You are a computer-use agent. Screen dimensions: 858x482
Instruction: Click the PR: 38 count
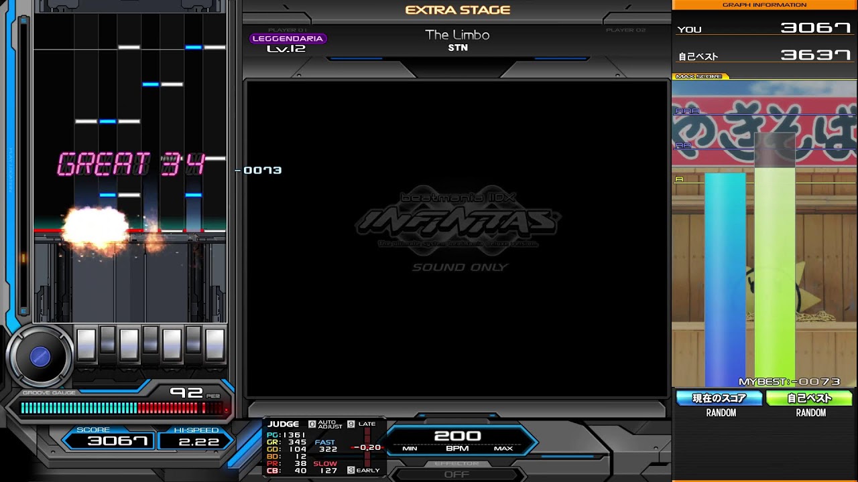[x=287, y=464]
